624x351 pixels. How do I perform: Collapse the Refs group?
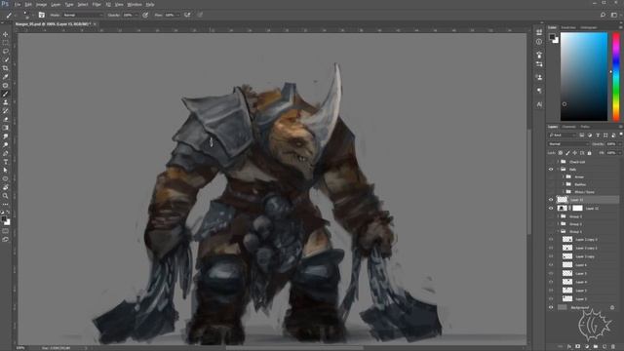coord(559,170)
